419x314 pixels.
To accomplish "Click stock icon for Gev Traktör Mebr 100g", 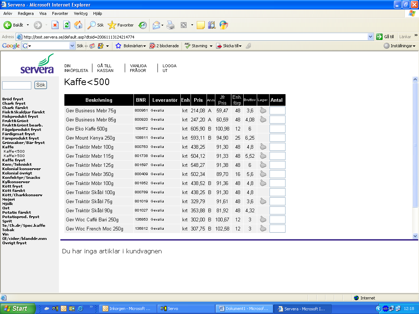I will point(263,146).
